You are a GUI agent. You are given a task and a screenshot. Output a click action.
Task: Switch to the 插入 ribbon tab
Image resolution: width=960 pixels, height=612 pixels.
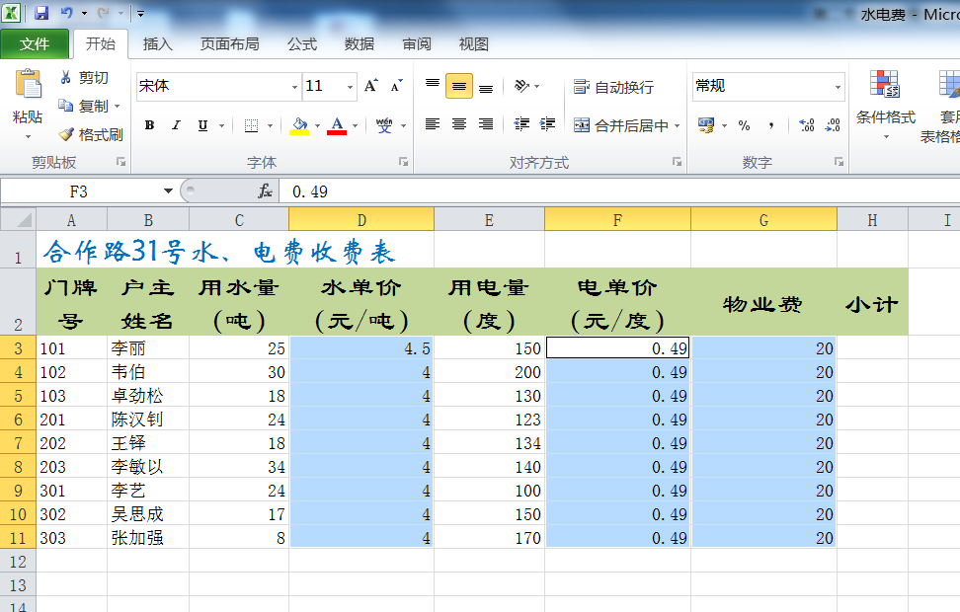[x=157, y=44]
